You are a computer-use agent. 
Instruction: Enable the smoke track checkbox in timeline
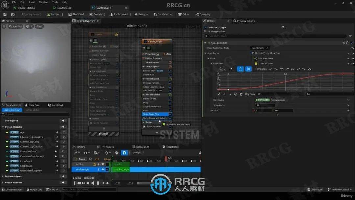pos(107,164)
